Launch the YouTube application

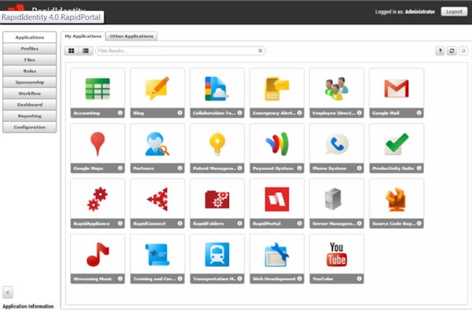coord(337,259)
